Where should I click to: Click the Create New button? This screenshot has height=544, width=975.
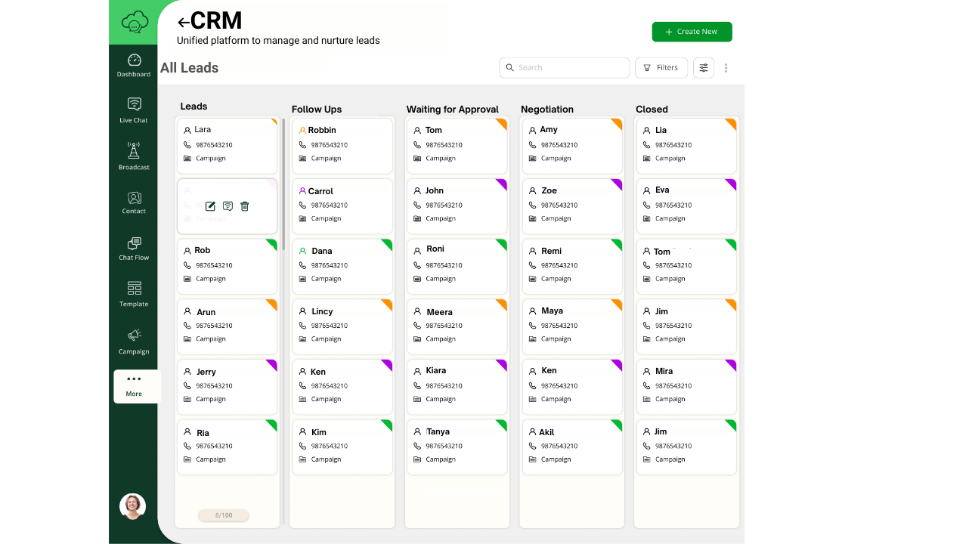tap(692, 32)
